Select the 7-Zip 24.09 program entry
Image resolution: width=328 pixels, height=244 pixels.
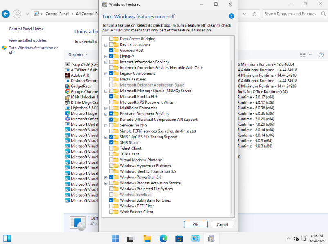[82, 64]
